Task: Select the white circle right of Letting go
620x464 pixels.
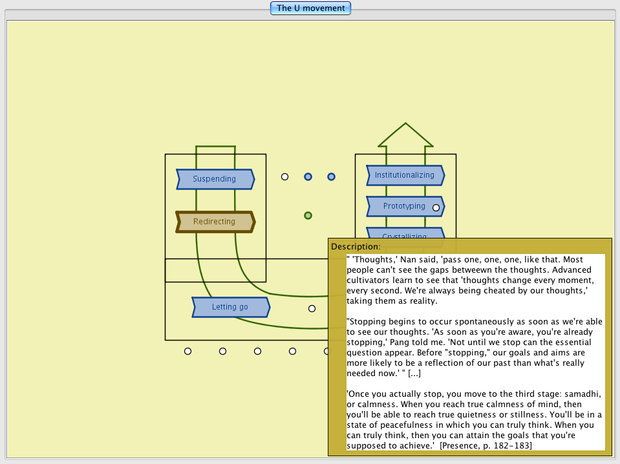Action: [312, 308]
